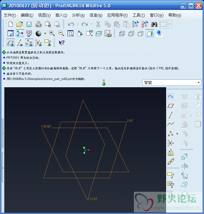
Task: Select the RIGHT datum plane label
Action: point(92,199)
